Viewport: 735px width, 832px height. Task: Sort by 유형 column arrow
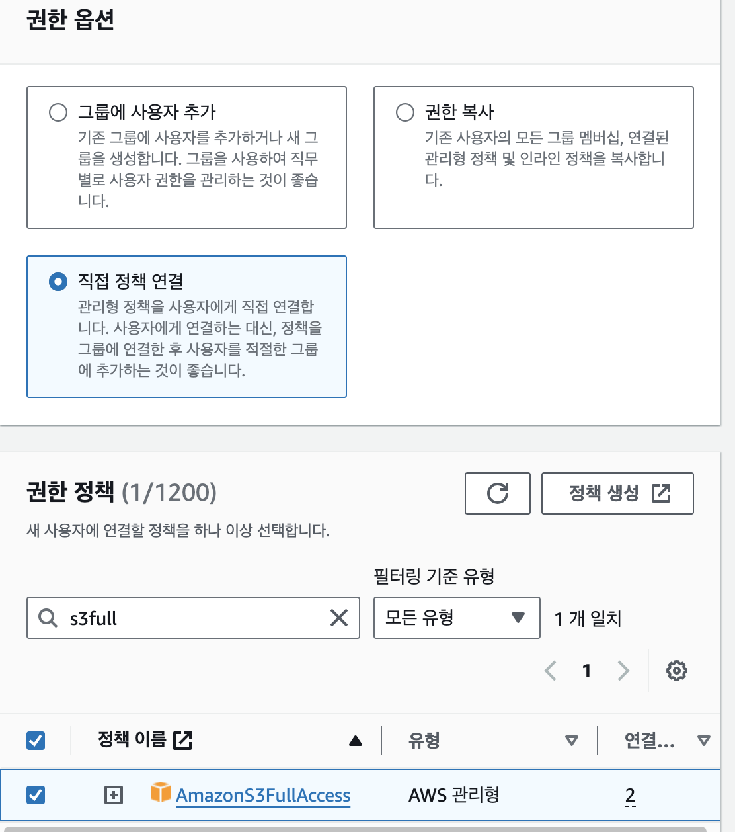(x=572, y=741)
